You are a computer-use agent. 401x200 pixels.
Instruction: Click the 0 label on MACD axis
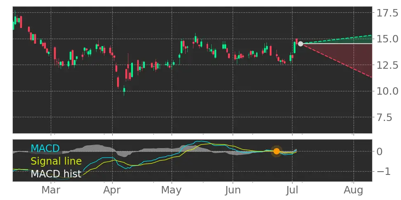(380, 151)
